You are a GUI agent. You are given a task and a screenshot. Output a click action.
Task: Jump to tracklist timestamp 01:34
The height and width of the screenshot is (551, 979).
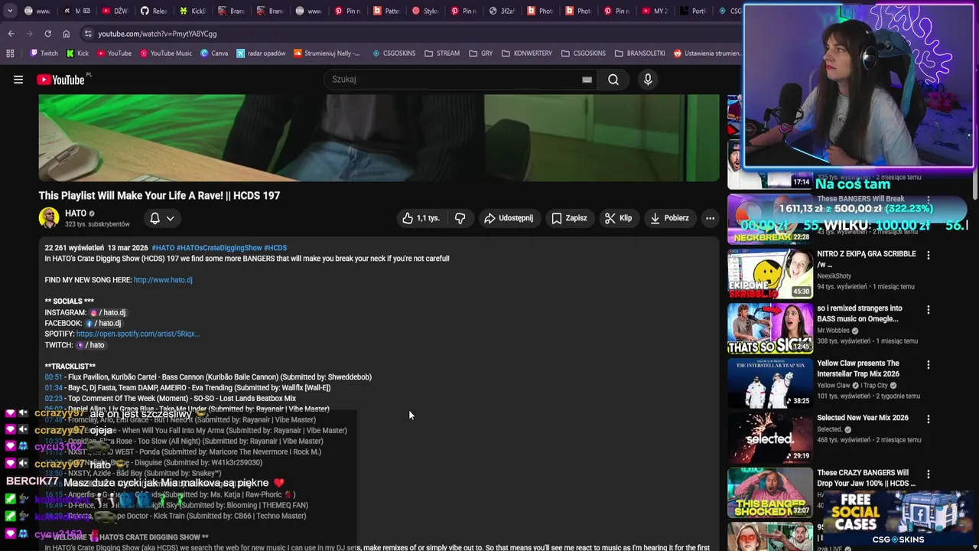click(54, 388)
